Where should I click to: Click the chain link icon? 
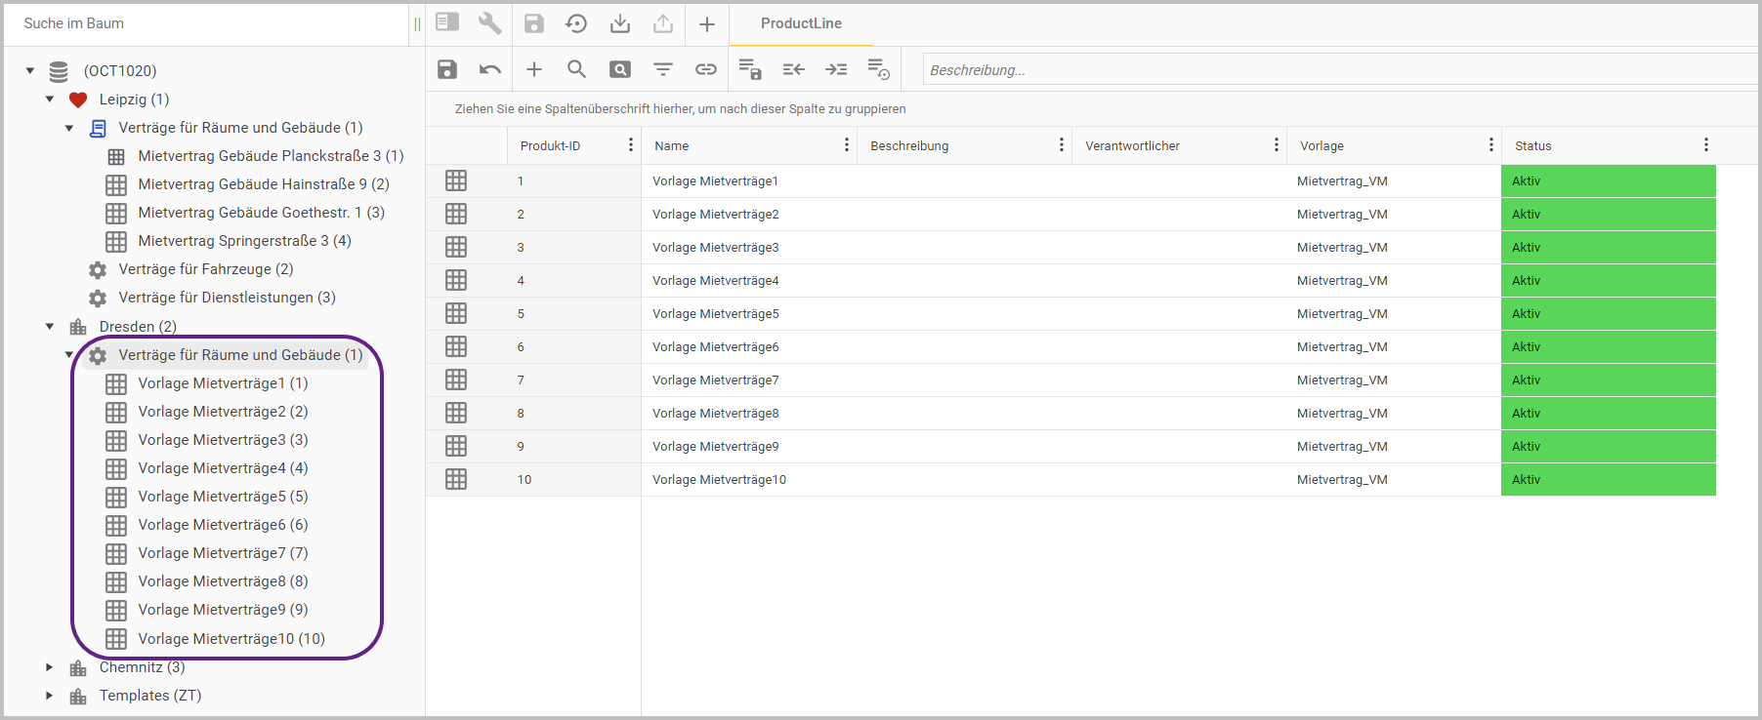(x=705, y=69)
